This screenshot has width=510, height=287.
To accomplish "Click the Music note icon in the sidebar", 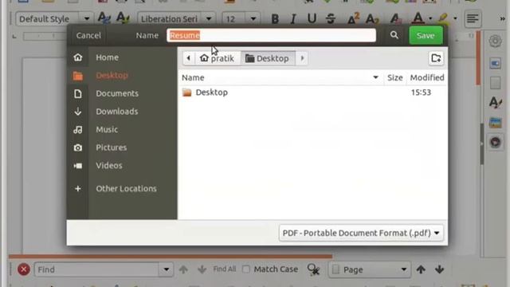I will (78, 130).
